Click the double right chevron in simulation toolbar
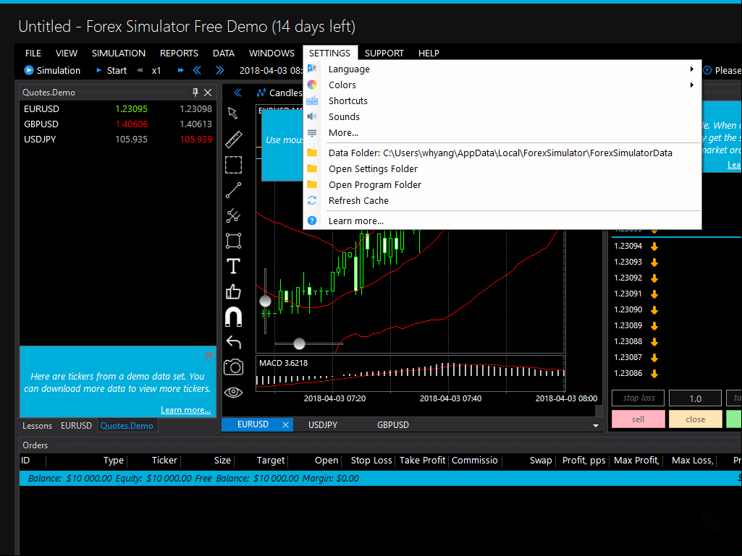 click(x=219, y=70)
